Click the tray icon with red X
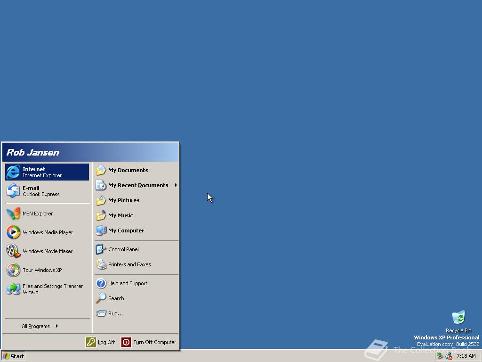This screenshot has width=482, height=362. (449, 356)
